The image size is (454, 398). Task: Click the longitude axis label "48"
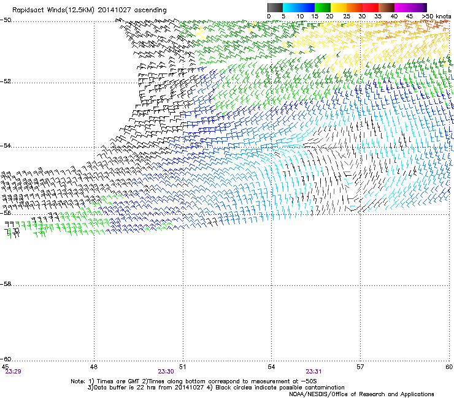[x=94, y=367]
